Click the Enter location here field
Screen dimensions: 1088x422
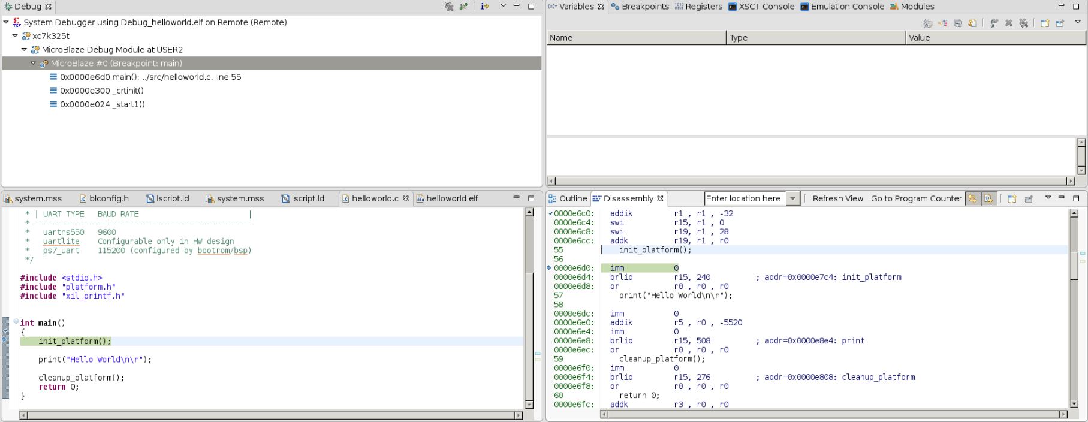point(743,199)
